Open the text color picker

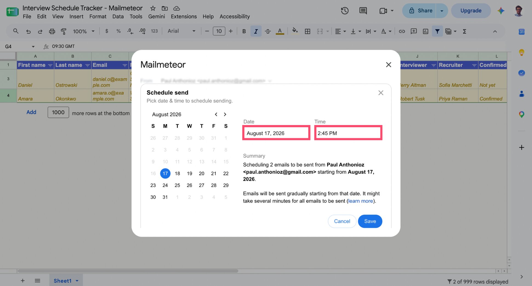[280, 31]
